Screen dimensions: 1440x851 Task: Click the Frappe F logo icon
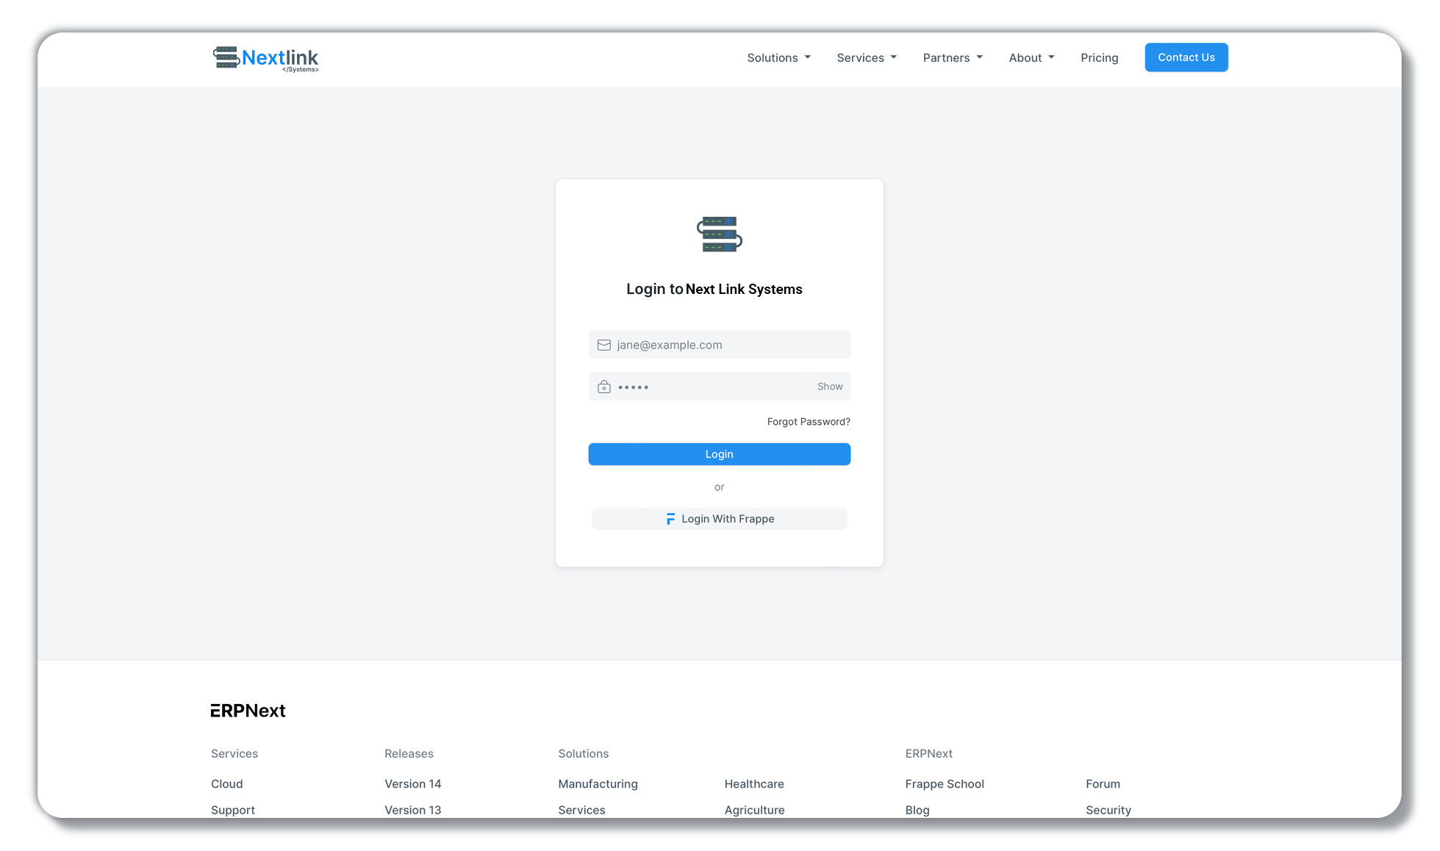pyautogui.click(x=670, y=520)
